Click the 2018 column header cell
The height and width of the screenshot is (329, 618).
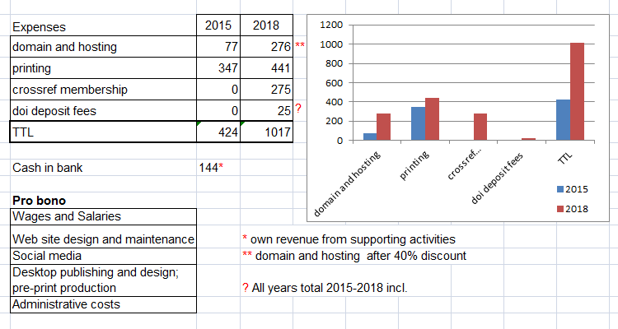coord(266,25)
